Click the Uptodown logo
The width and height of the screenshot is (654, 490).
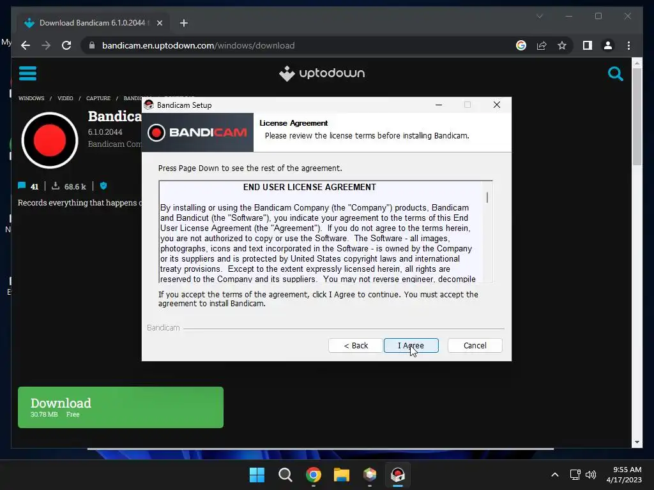point(322,73)
